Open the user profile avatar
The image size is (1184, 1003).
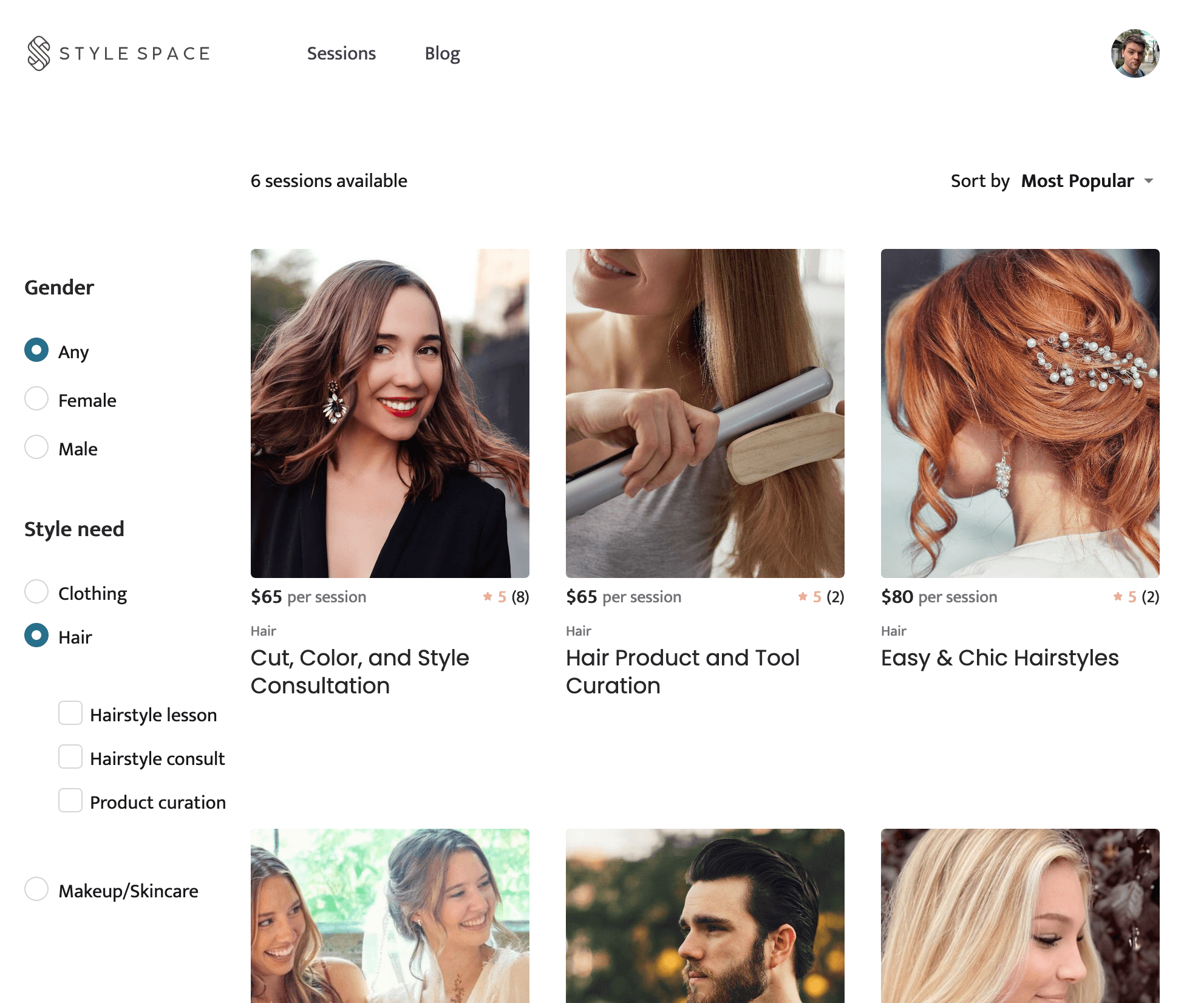click(1135, 53)
